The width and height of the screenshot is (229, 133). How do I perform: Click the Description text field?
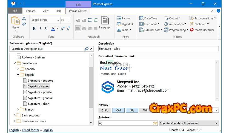coord(158,49)
